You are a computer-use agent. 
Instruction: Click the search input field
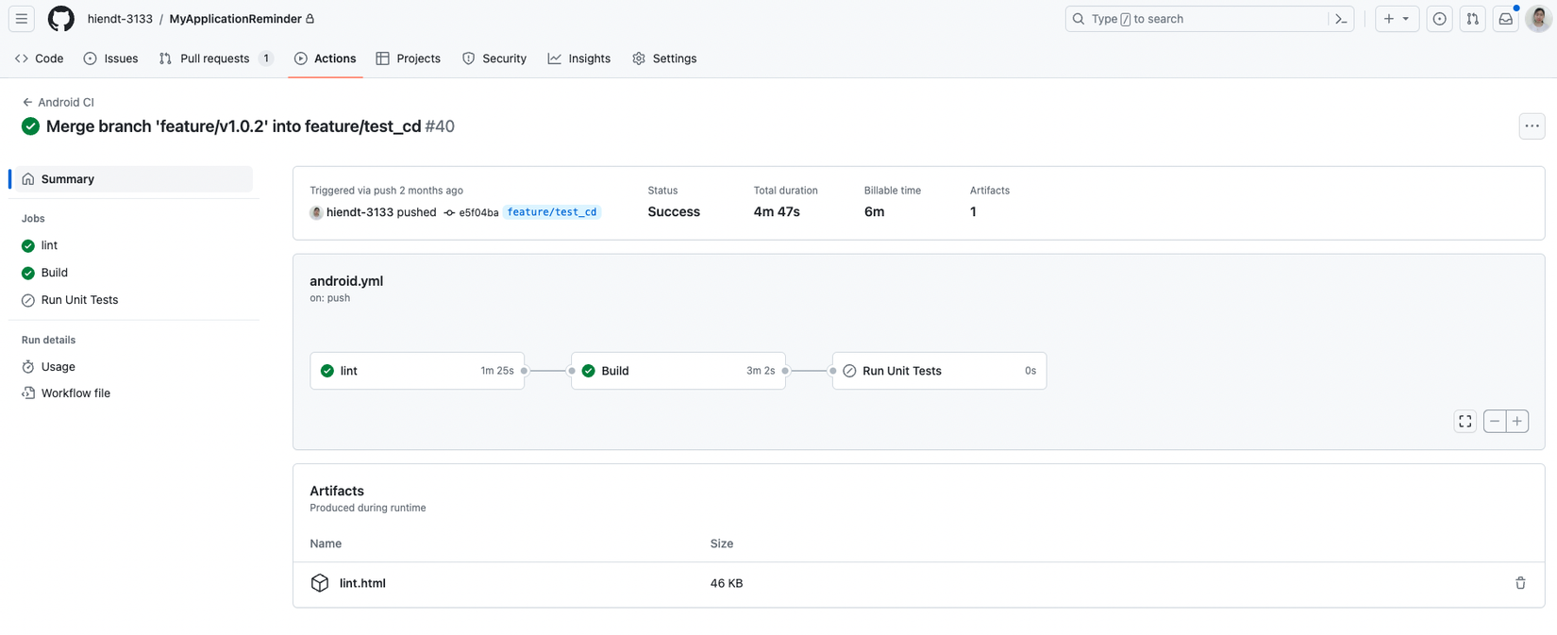point(1198,19)
